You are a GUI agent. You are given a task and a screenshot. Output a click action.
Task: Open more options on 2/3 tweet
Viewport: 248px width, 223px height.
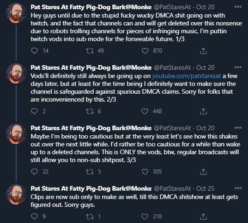coord(238,67)
